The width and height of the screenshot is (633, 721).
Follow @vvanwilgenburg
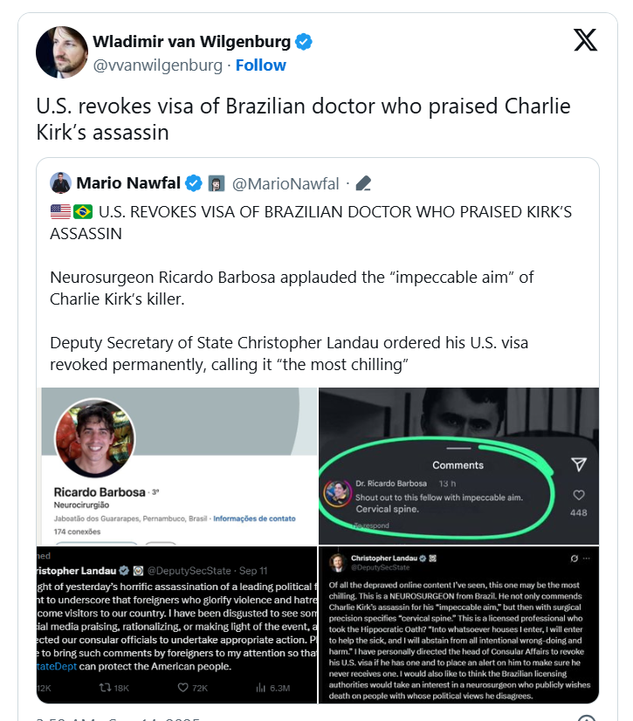pos(261,65)
